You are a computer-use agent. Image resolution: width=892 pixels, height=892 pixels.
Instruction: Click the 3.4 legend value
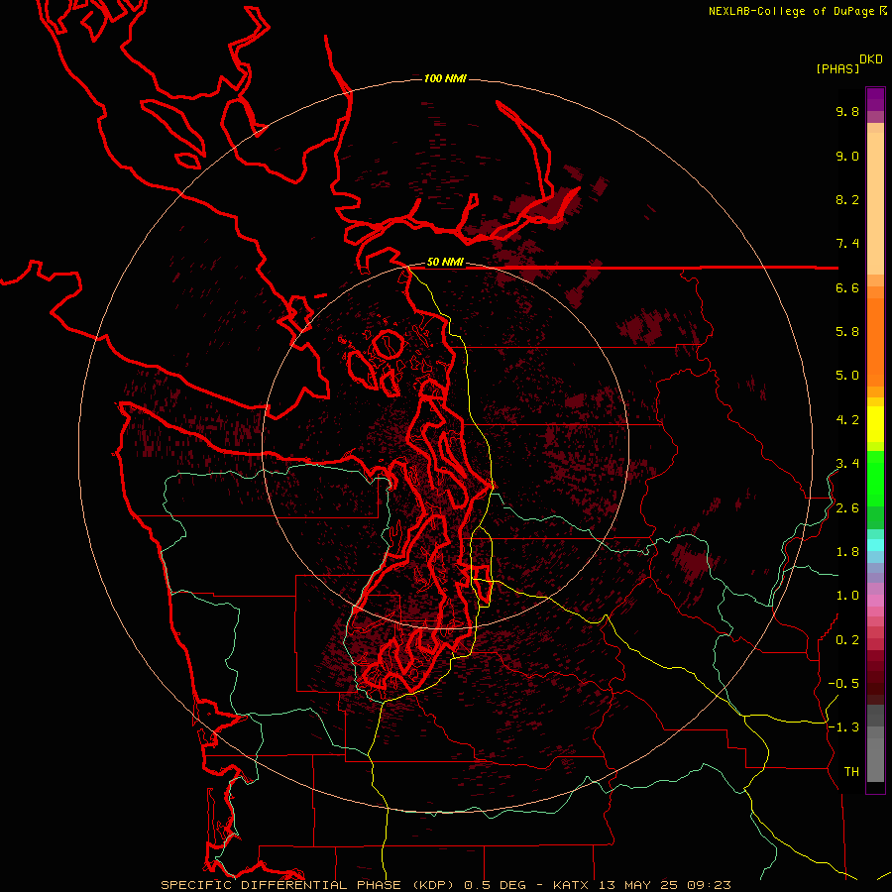[847, 464]
